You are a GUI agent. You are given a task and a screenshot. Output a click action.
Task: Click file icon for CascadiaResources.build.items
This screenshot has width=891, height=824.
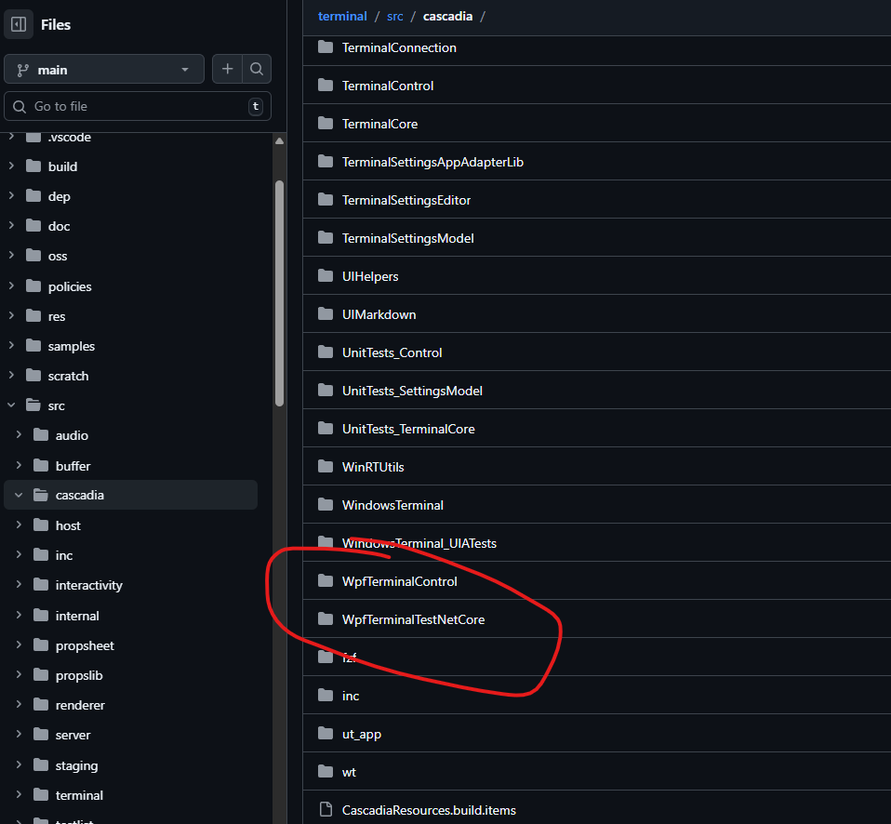pyautogui.click(x=325, y=810)
